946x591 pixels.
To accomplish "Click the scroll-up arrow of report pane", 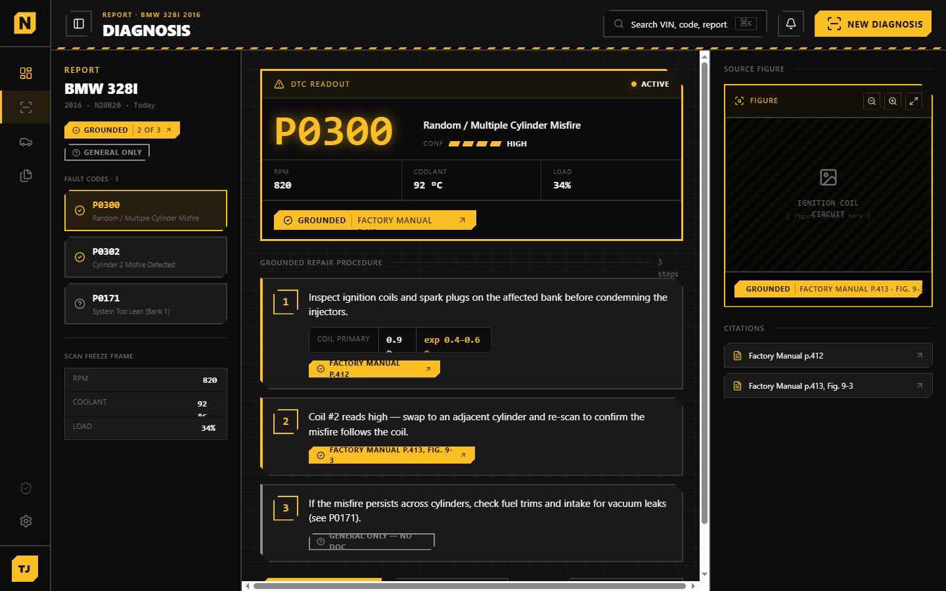I will click(704, 57).
